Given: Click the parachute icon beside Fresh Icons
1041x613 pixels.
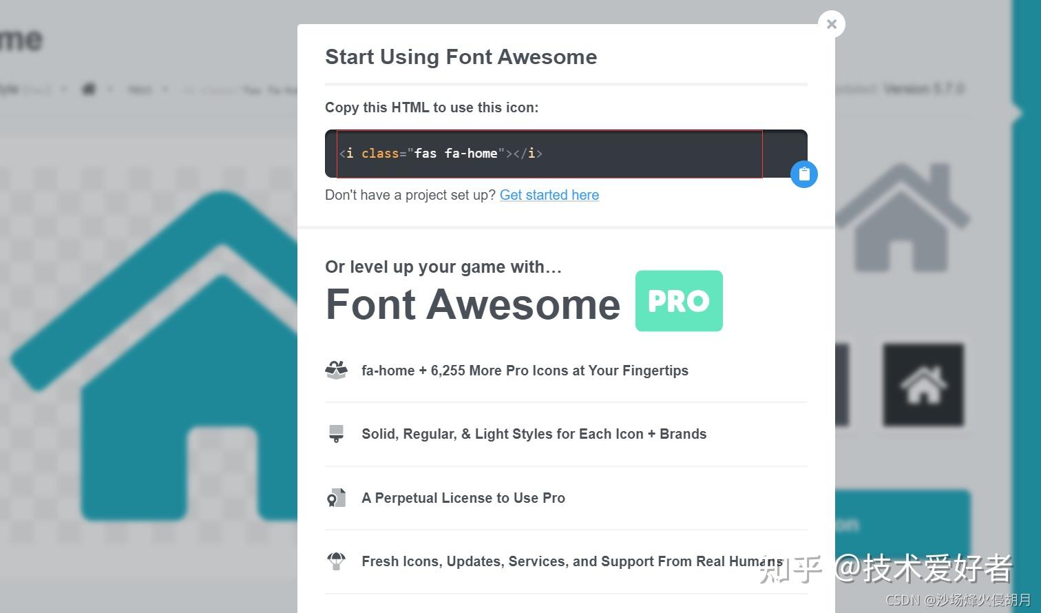Looking at the screenshot, I should (336, 561).
